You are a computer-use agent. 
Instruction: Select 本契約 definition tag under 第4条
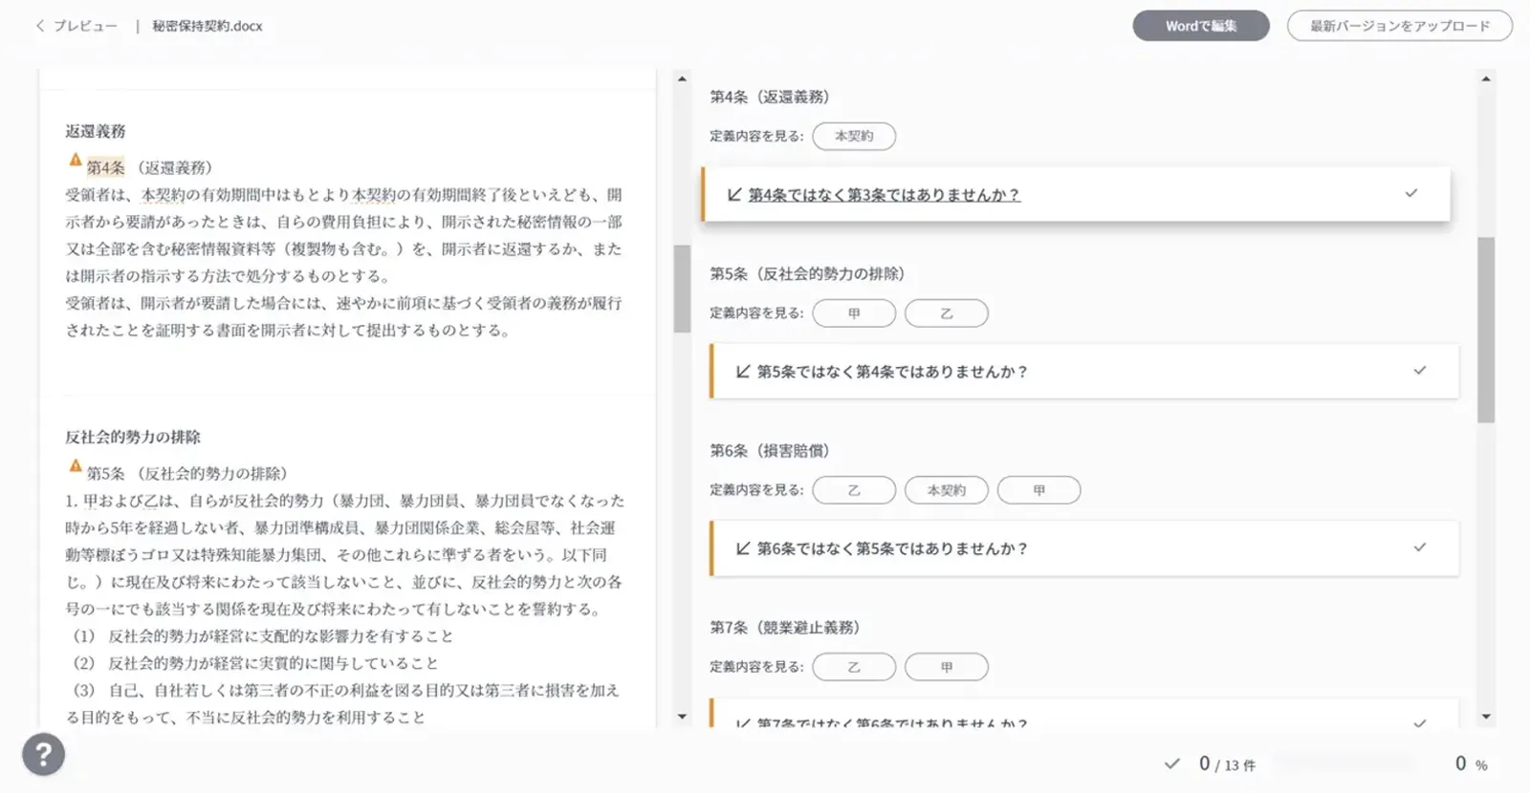point(854,137)
